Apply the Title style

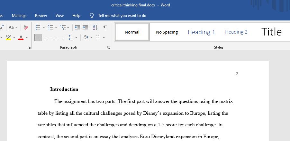click(271, 32)
